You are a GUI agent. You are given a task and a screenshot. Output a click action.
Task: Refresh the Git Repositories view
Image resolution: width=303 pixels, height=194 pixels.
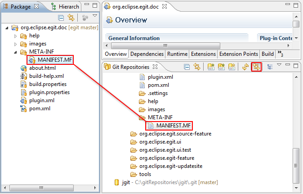pyautogui.click(x=245, y=67)
